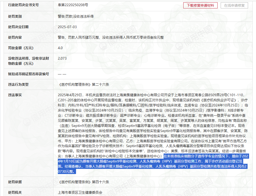Select the confiscated amount 2.073
The image size is (256, 196).
pyautogui.click(x=62, y=58)
